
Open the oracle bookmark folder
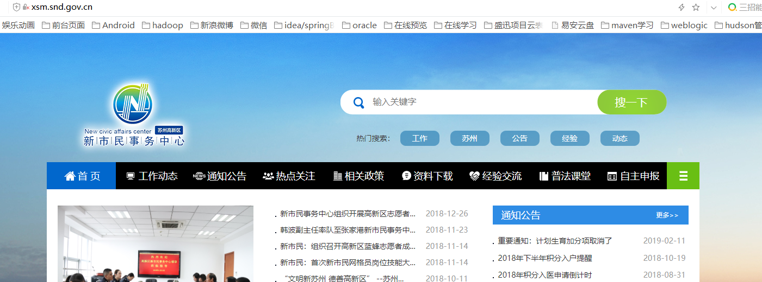[x=359, y=25]
